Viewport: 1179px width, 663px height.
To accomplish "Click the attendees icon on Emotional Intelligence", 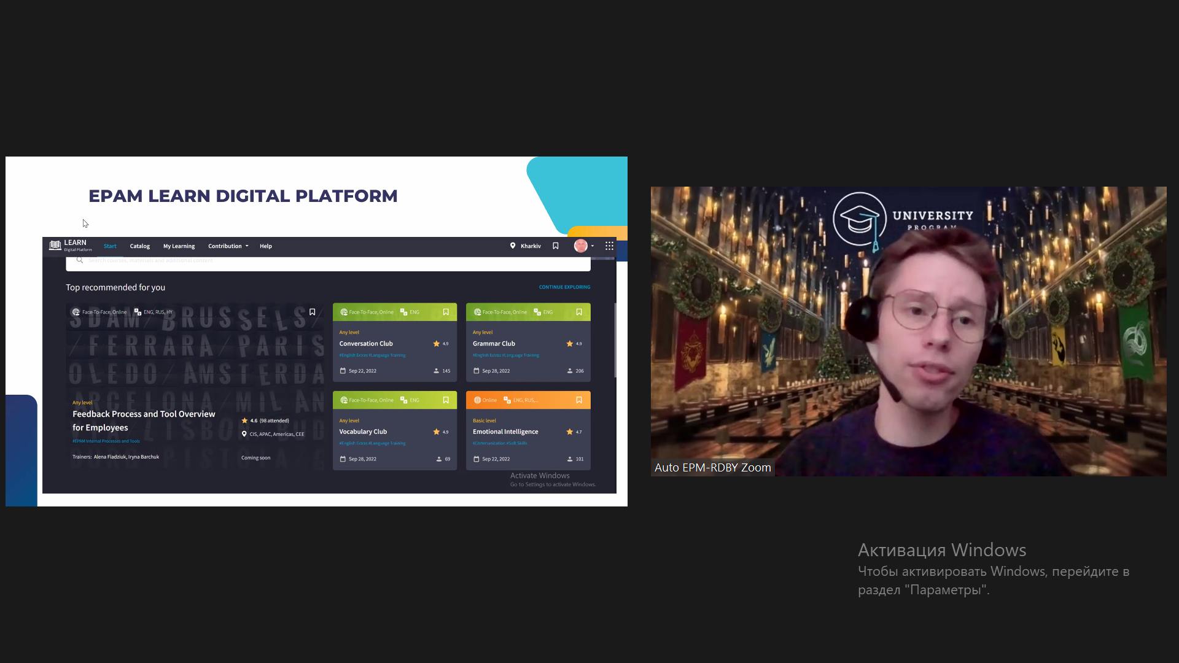I will [x=570, y=459].
